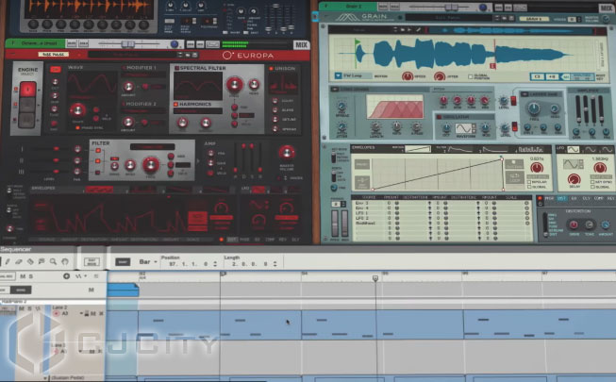The height and width of the screenshot is (382, 616).
Task: Select the Hand tool in sequencer toolbar
Action: [x=65, y=261]
